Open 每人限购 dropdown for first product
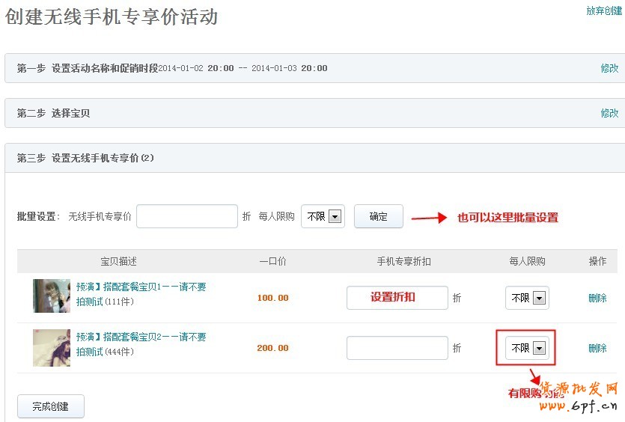Viewport: 625px width, 422px height. (x=527, y=298)
